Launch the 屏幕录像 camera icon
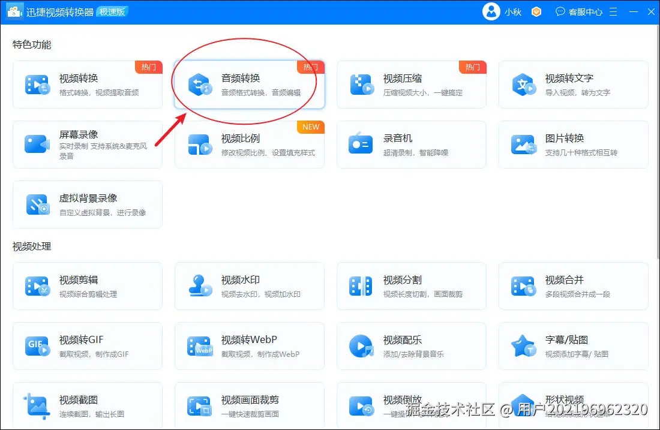The width and height of the screenshot is (660, 430). pyautogui.click(x=37, y=145)
